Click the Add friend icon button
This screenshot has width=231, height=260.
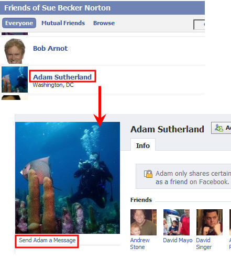click(221, 128)
